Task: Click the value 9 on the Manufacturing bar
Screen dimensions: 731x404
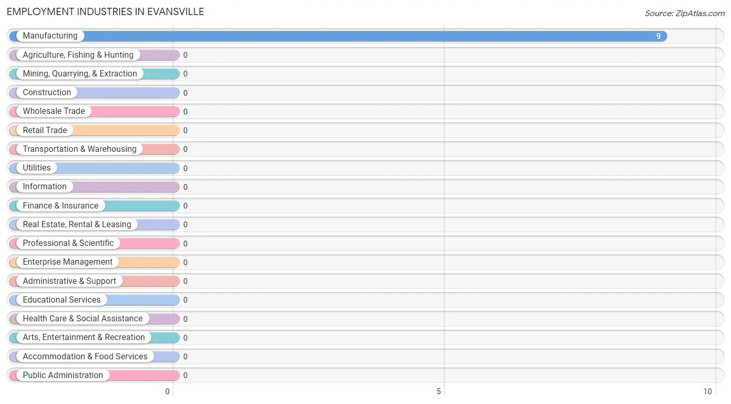Action: pyautogui.click(x=658, y=36)
